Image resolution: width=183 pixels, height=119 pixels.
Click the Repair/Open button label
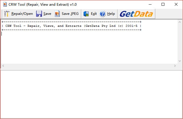[22, 14]
